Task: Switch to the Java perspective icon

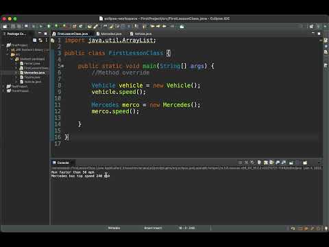Action: pos(319,26)
